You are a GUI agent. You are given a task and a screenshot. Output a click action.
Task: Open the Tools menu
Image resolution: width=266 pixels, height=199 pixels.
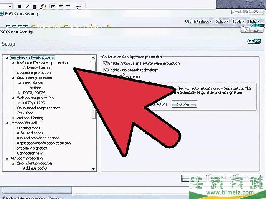238,21
